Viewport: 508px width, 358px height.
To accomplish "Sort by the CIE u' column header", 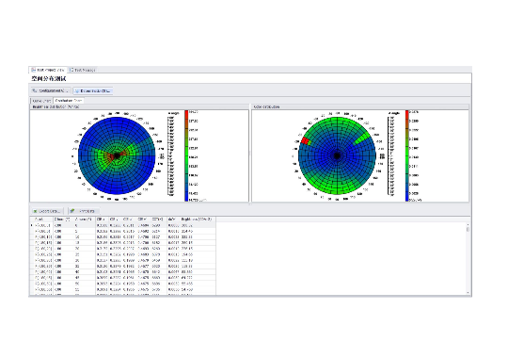I will tap(130, 220).
